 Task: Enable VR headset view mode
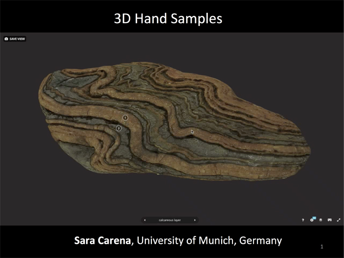(x=330, y=220)
